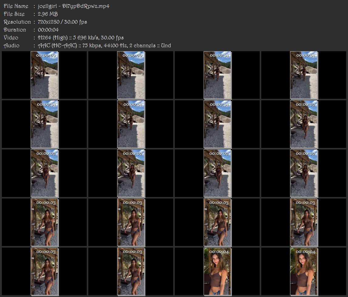Click the 'File Name' label

click(x=16, y=6)
